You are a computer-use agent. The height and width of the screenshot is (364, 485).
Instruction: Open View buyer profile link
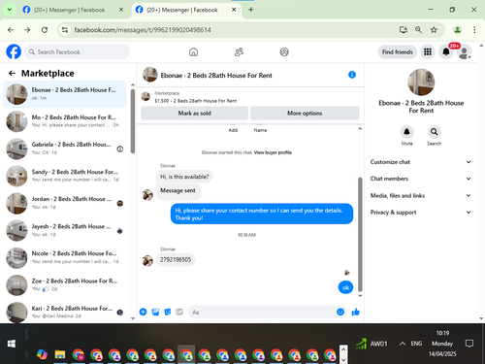click(273, 152)
